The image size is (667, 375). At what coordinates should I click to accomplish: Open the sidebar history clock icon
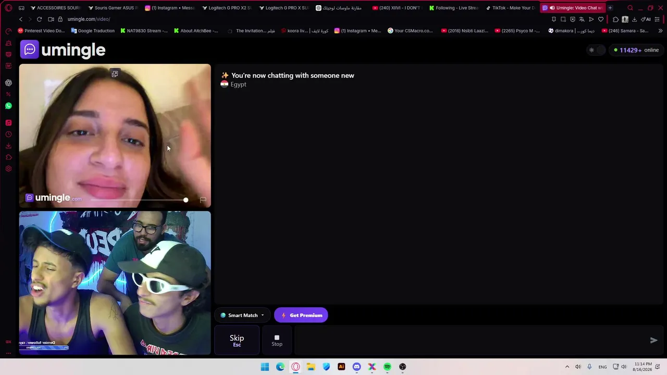tap(8, 134)
